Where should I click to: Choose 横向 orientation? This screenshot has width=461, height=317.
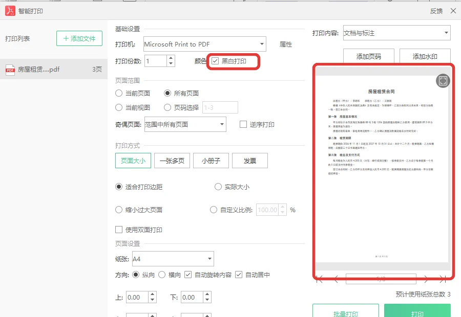(162, 275)
